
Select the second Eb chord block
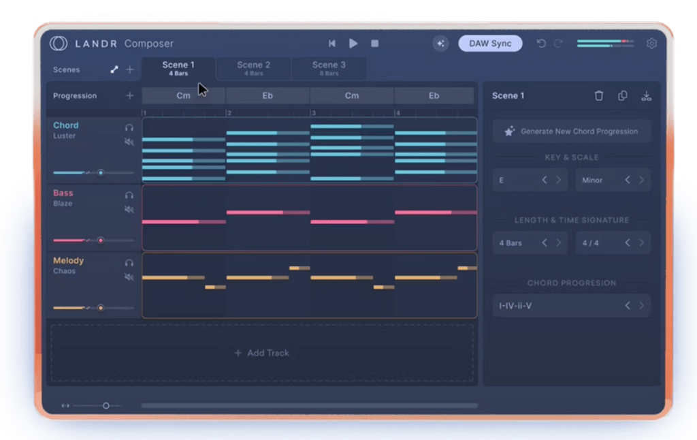(434, 95)
